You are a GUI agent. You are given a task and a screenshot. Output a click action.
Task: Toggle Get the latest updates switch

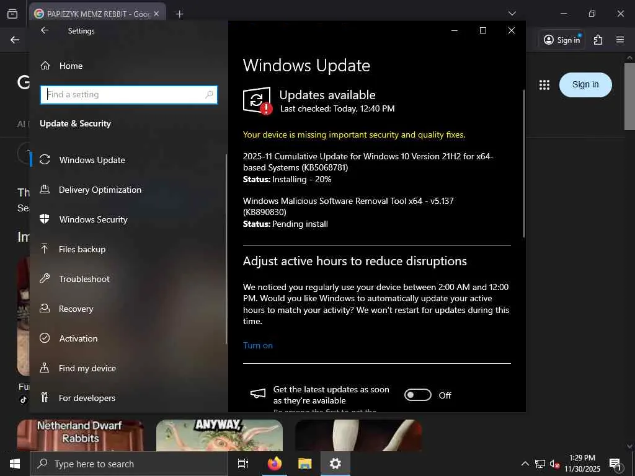pos(418,395)
